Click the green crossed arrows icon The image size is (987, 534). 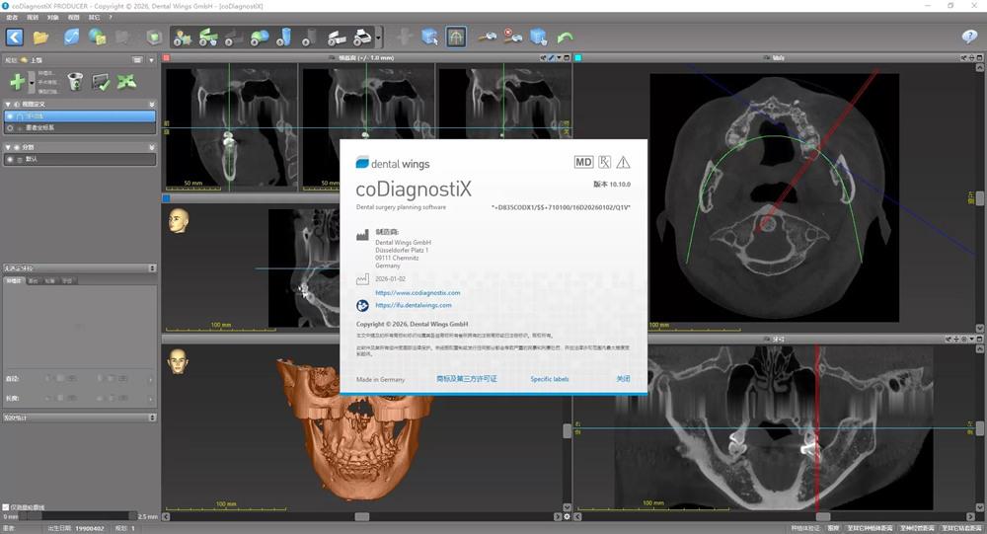pyautogui.click(x=126, y=81)
